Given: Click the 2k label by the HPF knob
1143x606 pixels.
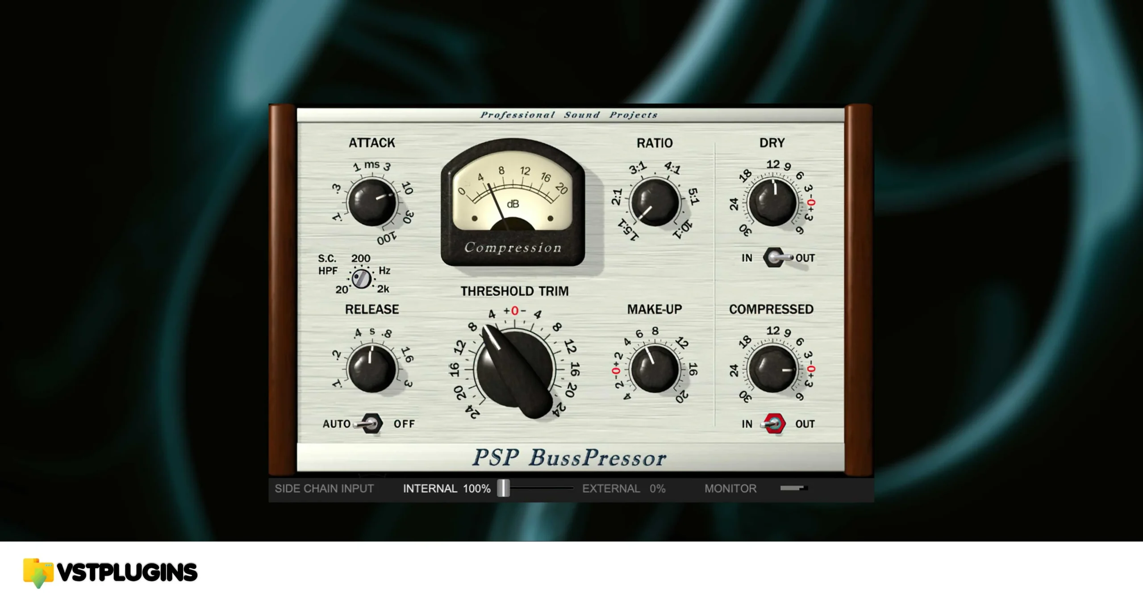Looking at the screenshot, I should point(383,289).
